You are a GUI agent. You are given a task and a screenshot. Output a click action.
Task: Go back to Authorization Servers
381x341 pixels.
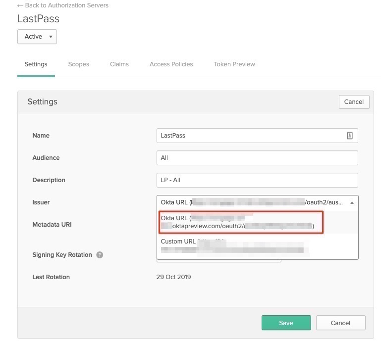point(63,5)
